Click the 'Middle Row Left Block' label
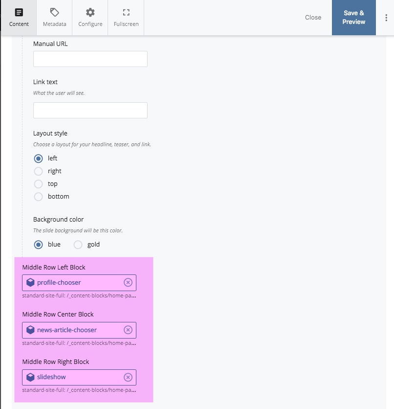The image size is (394, 409). [x=54, y=267]
